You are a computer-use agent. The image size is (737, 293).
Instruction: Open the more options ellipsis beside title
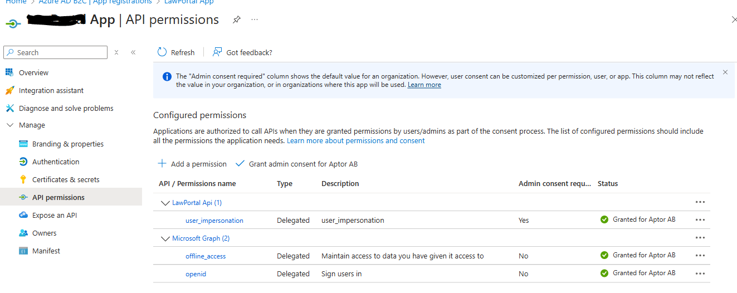255,20
